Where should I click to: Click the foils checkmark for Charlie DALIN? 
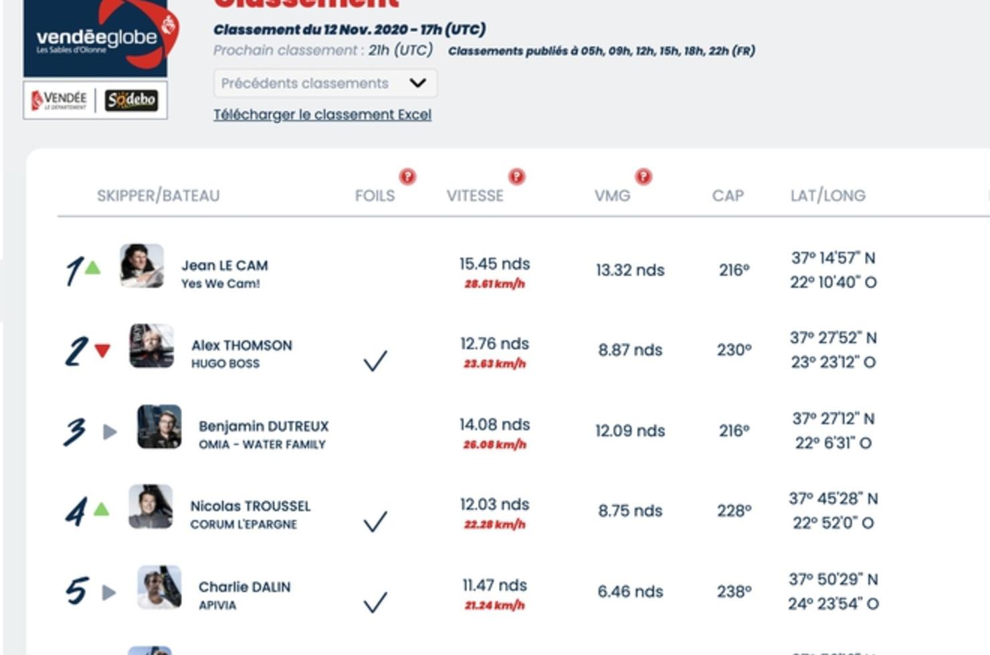click(x=375, y=602)
